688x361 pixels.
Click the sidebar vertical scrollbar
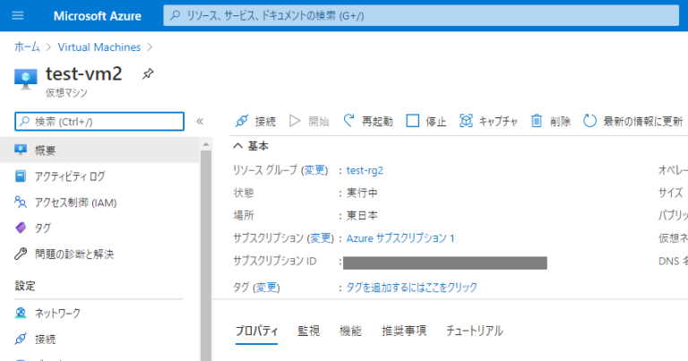coord(206,255)
